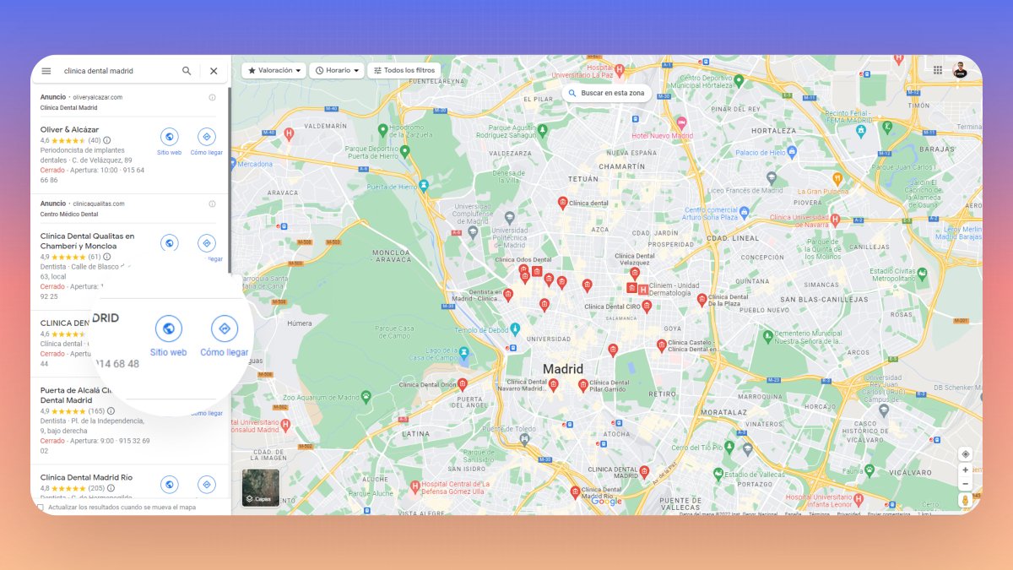Open the 'Oliver & Alcázar' listing title
This screenshot has width=1013, height=570.
pyautogui.click(x=69, y=129)
